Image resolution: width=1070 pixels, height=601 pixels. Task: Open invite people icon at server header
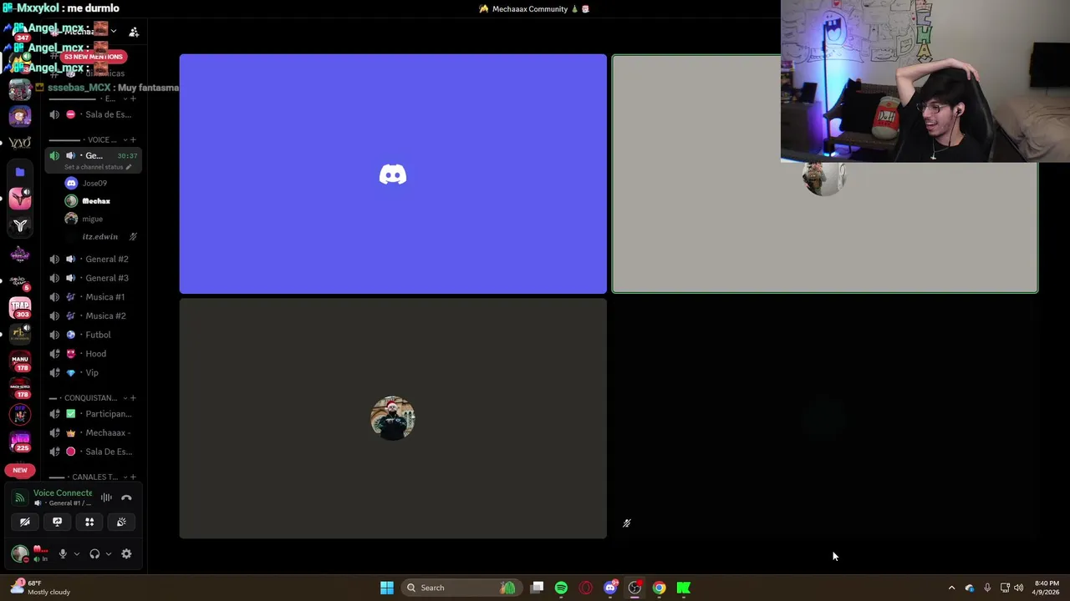(134, 32)
